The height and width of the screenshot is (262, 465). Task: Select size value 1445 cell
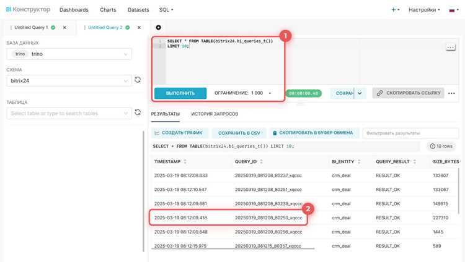[x=438, y=232]
